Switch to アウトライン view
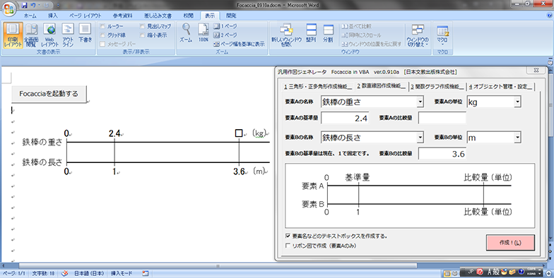 point(68,35)
